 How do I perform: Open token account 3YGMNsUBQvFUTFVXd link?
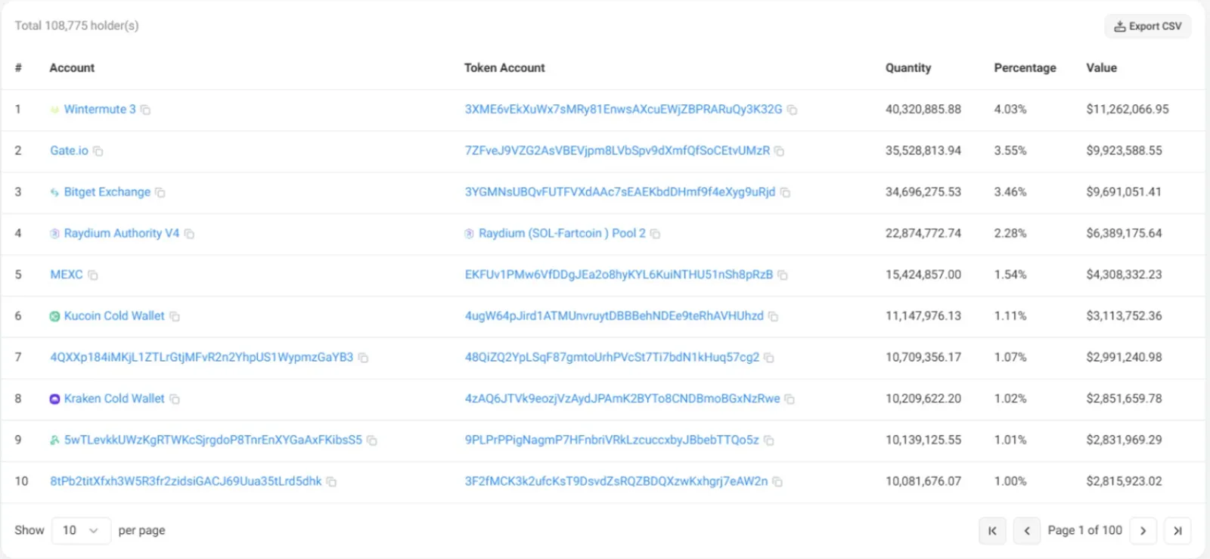click(619, 192)
